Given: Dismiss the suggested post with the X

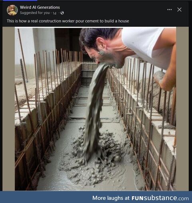Looking at the screenshot, I should (x=179, y=10).
